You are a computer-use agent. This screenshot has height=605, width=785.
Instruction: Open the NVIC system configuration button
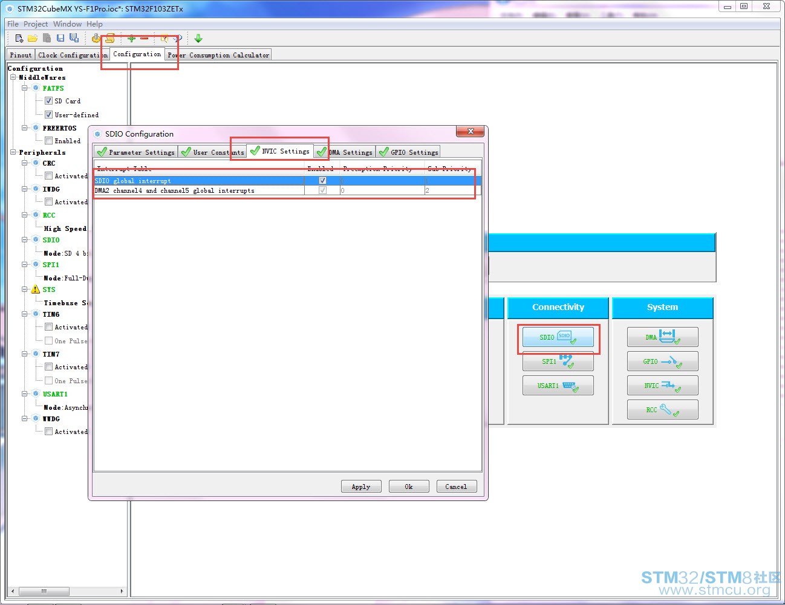(x=662, y=386)
